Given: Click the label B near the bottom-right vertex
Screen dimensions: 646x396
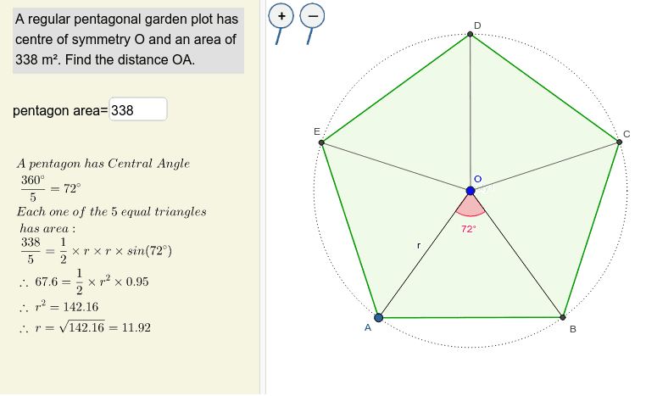Looking at the screenshot, I should 572,329.
